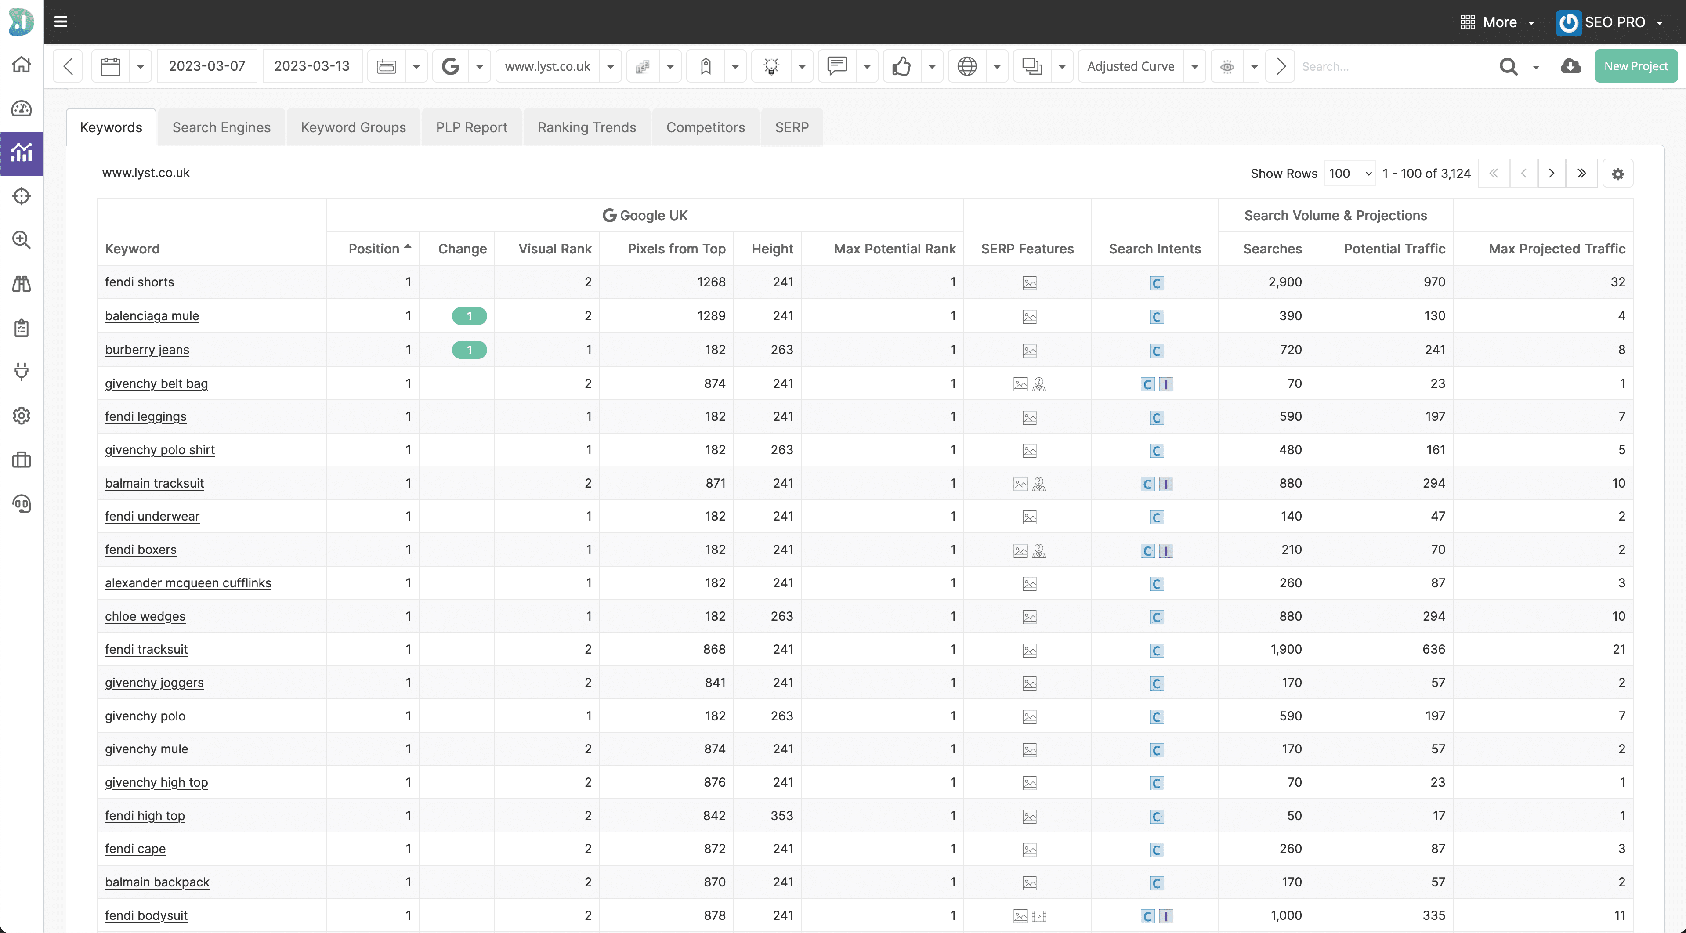The image size is (1686, 933).
Task: Open the clipboard reports sidebar icon
Action: pyautogui.click(x=22, y=328)
